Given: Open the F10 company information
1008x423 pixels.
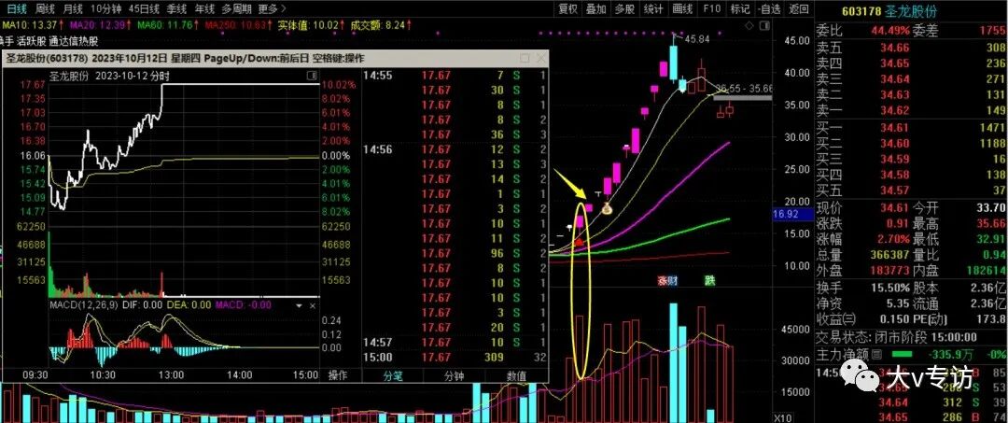Looking at the screenshot, I should [x=711, y=8].
